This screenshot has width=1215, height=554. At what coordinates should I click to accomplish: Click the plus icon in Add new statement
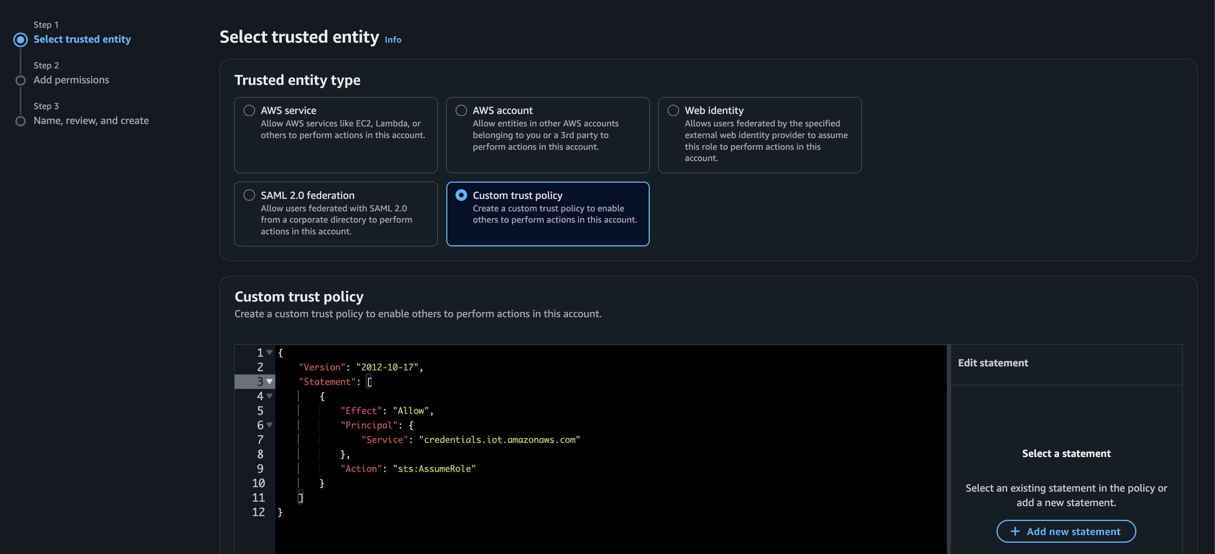pos(1015,531)
